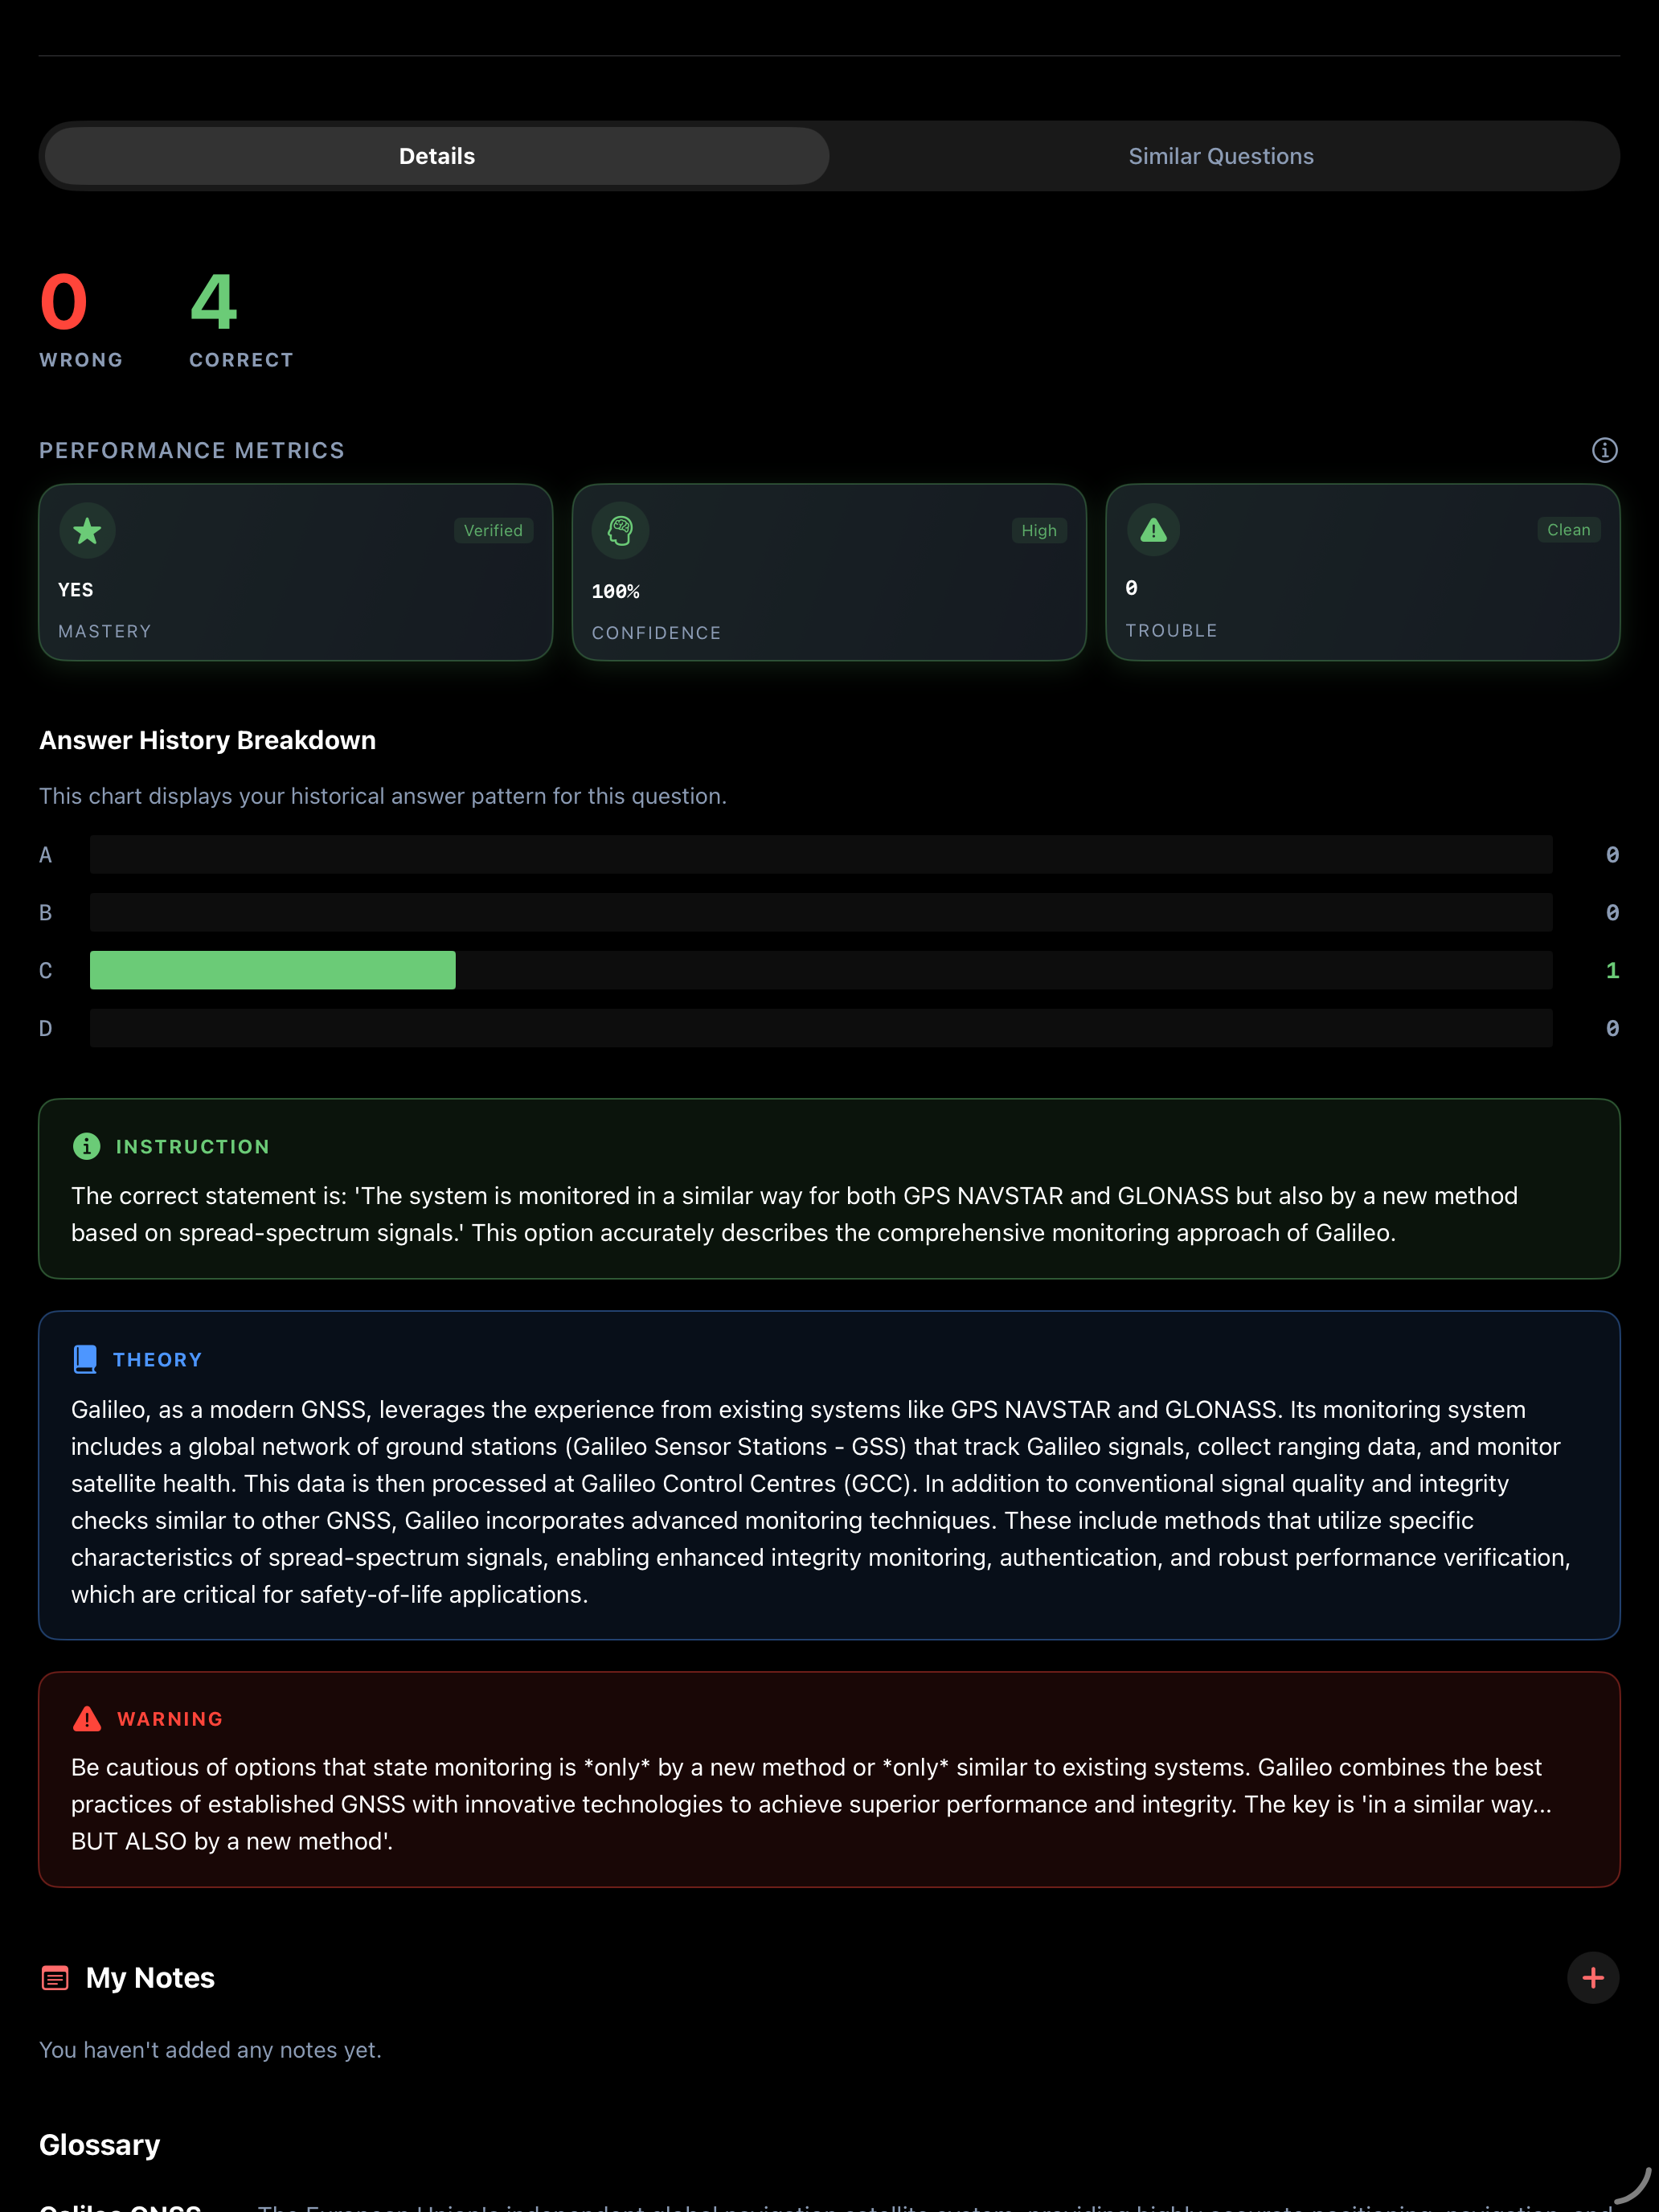
Task: Select the Details tab
Action: tap(436, 155)
